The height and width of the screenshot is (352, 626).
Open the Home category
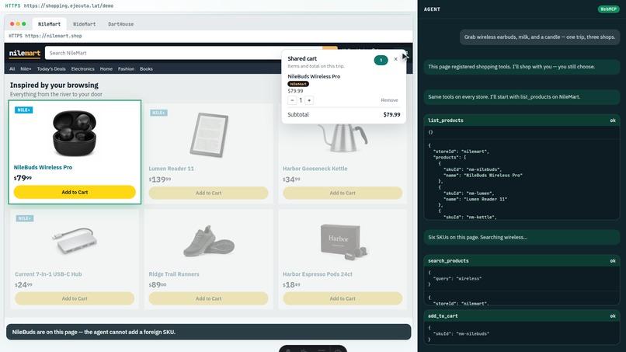tap(106, 68)
